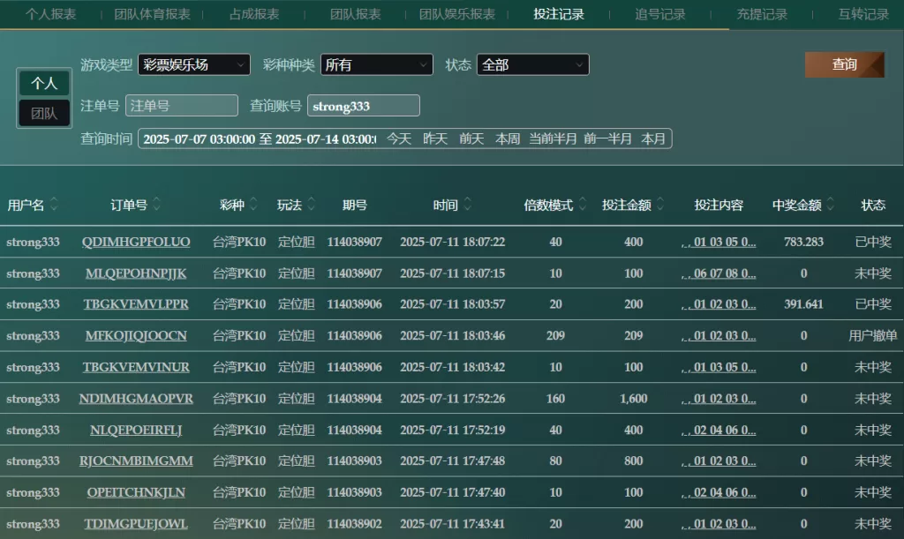Set query time to 本周
This screenshot has height=539, width=904.
[508, 138]
